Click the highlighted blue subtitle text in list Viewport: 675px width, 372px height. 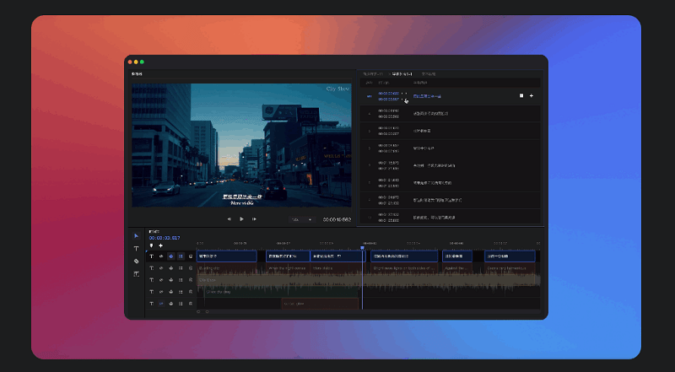point(427,96)
